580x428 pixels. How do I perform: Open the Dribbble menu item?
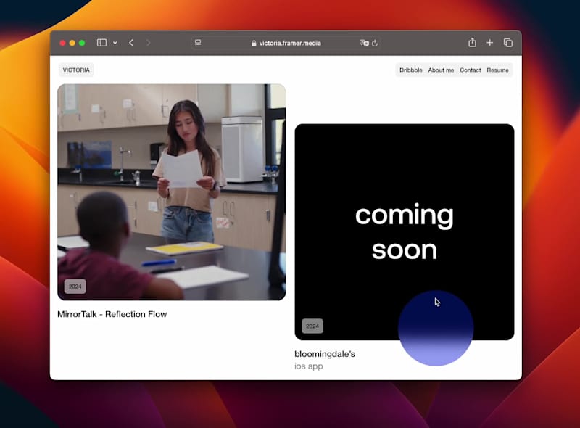tap(410, 70)
